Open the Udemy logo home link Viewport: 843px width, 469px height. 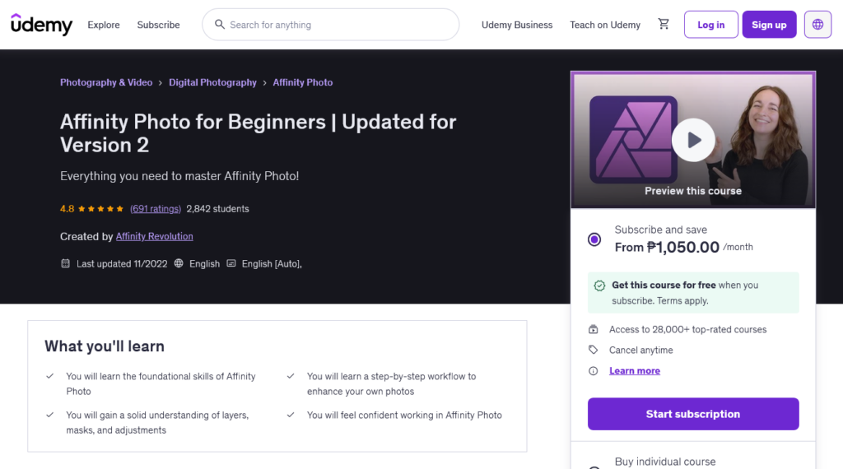(41, 25)
